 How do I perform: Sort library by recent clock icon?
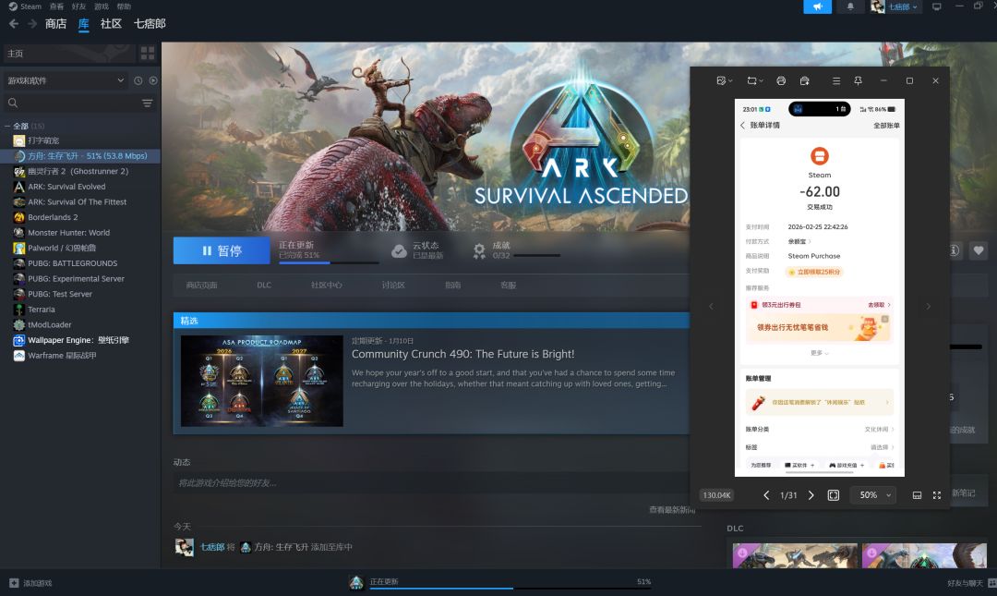(138, 80)
